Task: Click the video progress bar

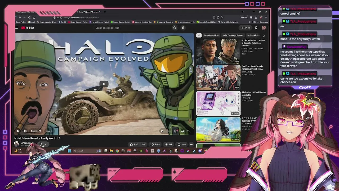Action: [x=104, y=127]
